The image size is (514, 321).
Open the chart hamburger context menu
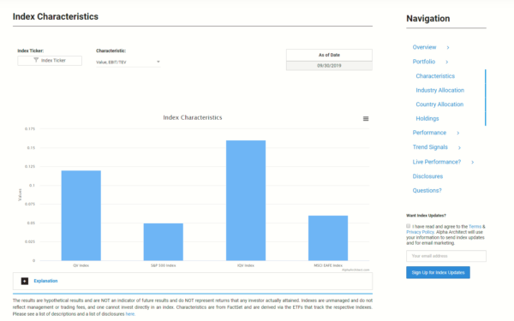(x=366, y=119)
